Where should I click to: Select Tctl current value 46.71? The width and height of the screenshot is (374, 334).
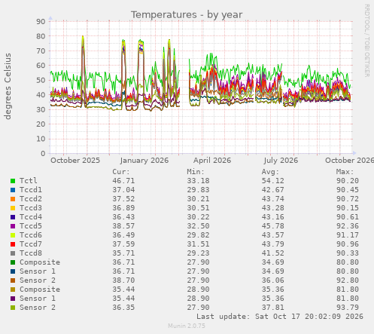(x=123, y=181)
